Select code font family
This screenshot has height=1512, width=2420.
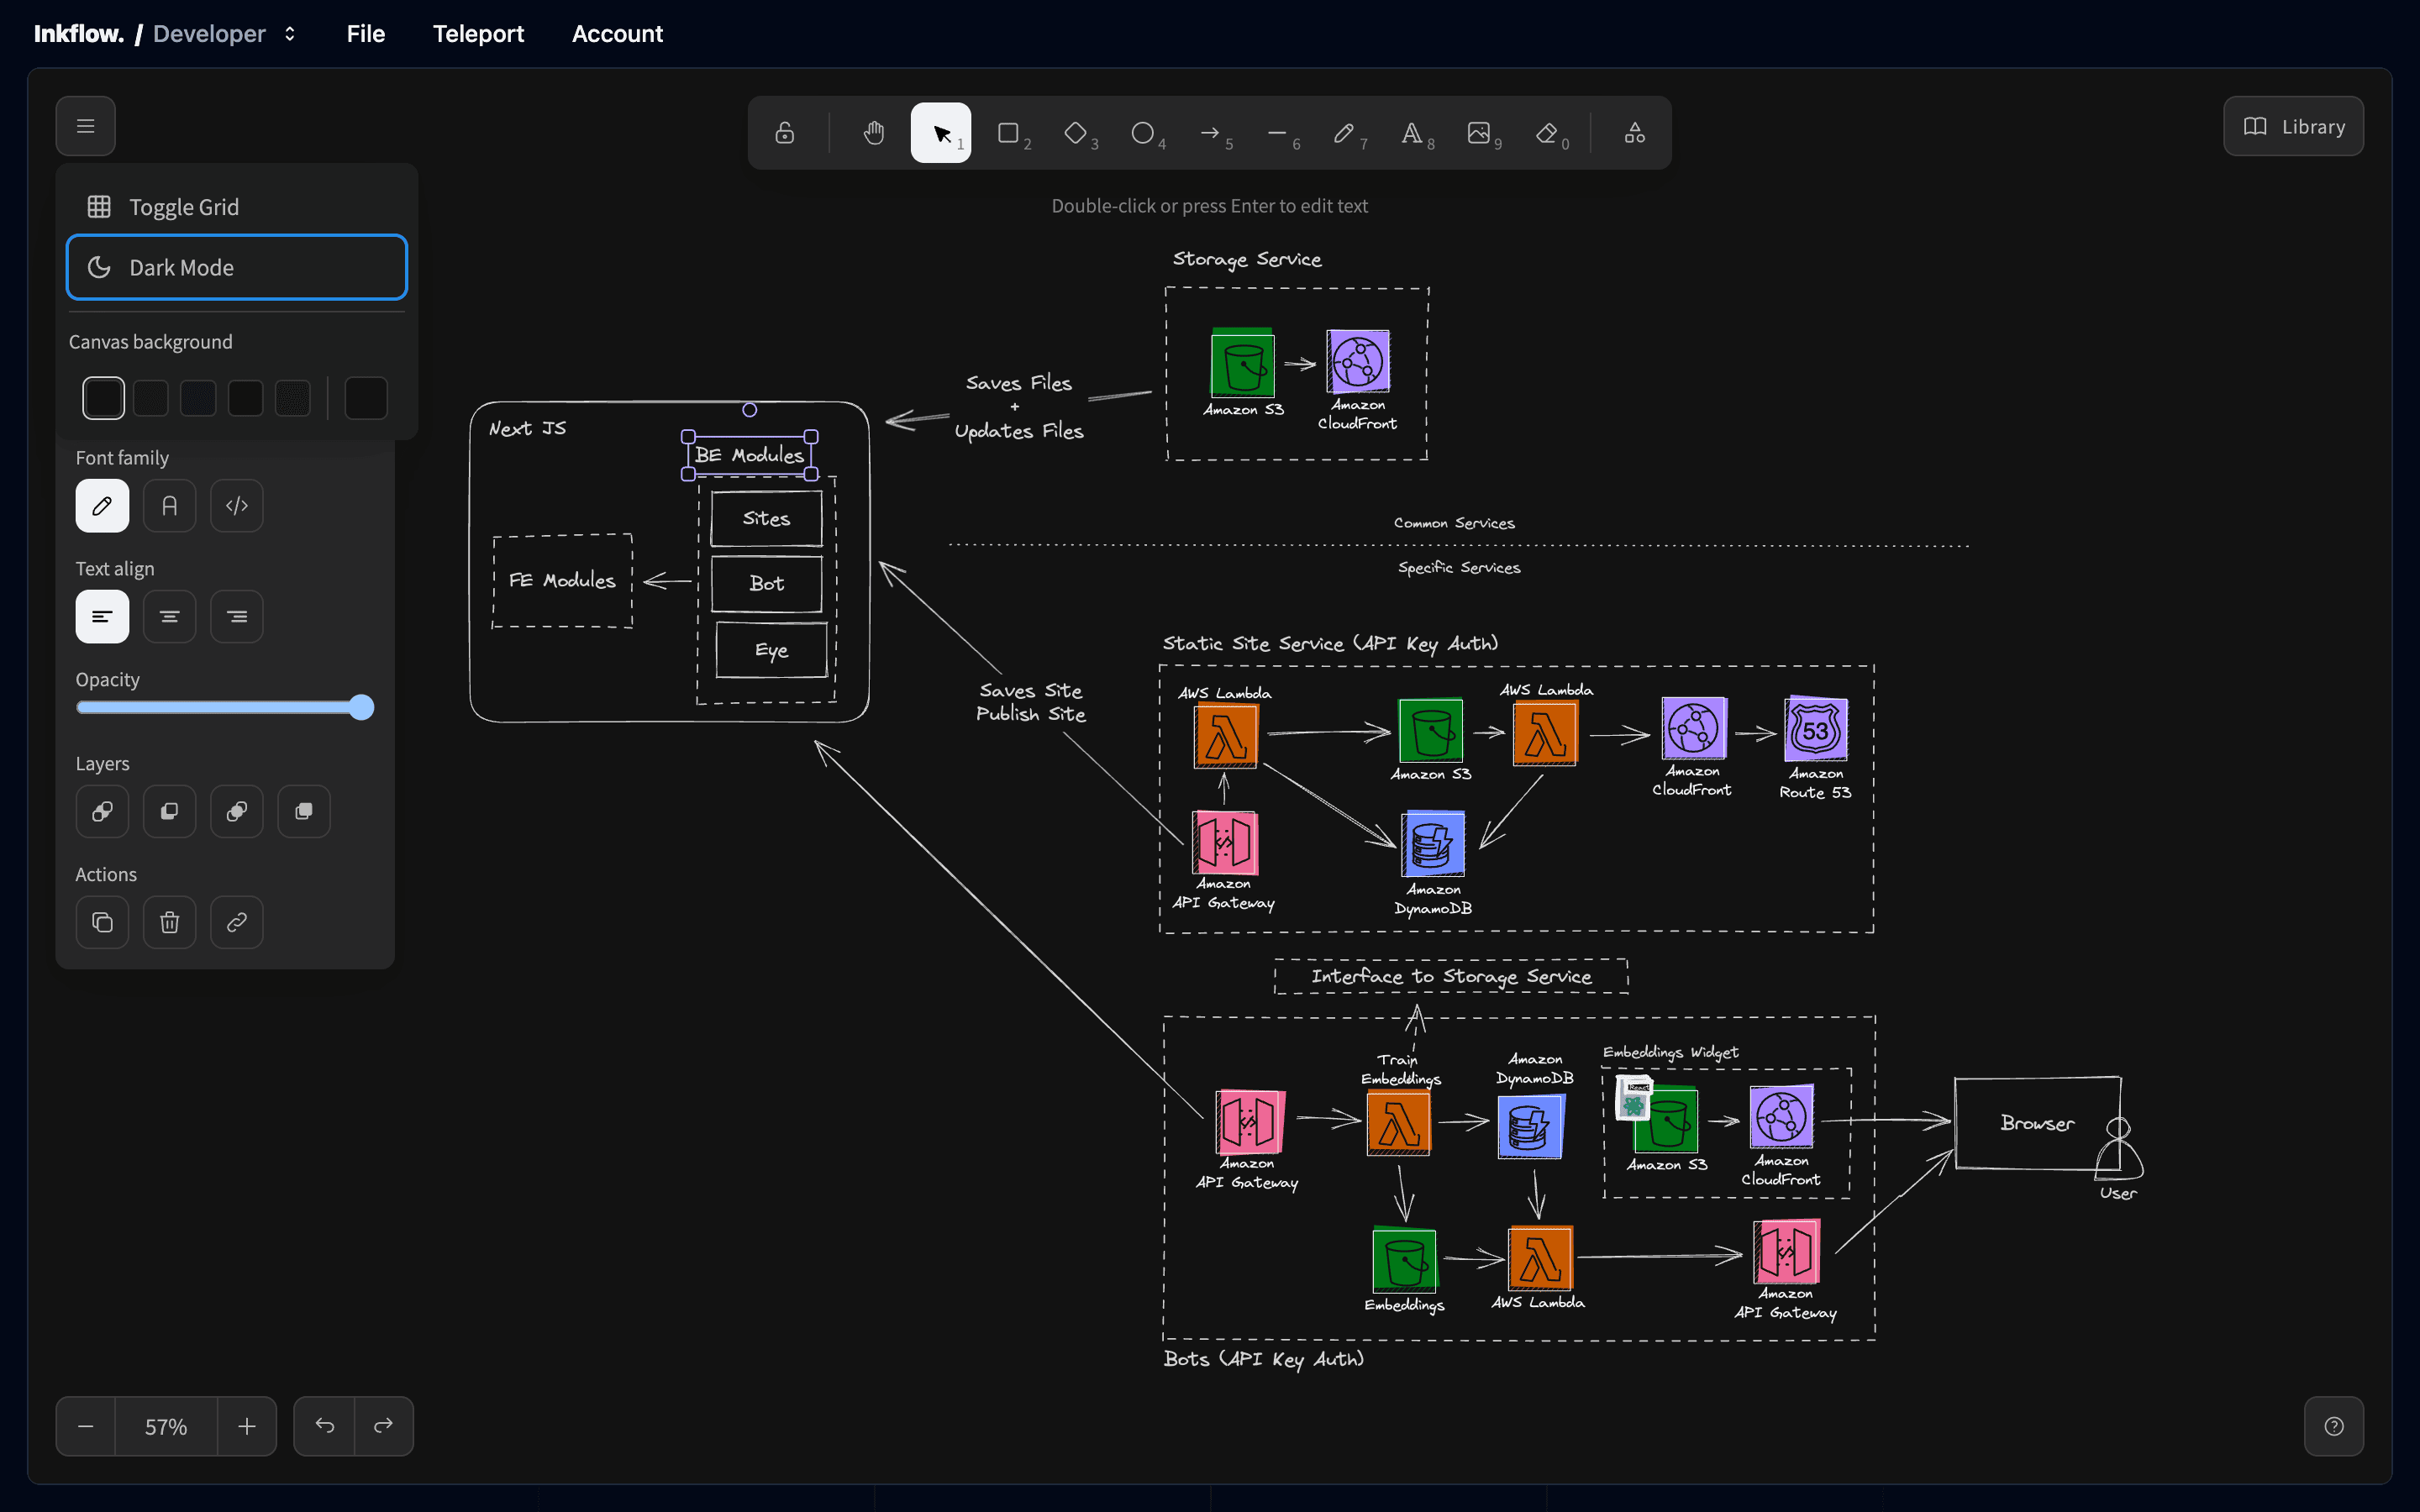click(237, 506)
